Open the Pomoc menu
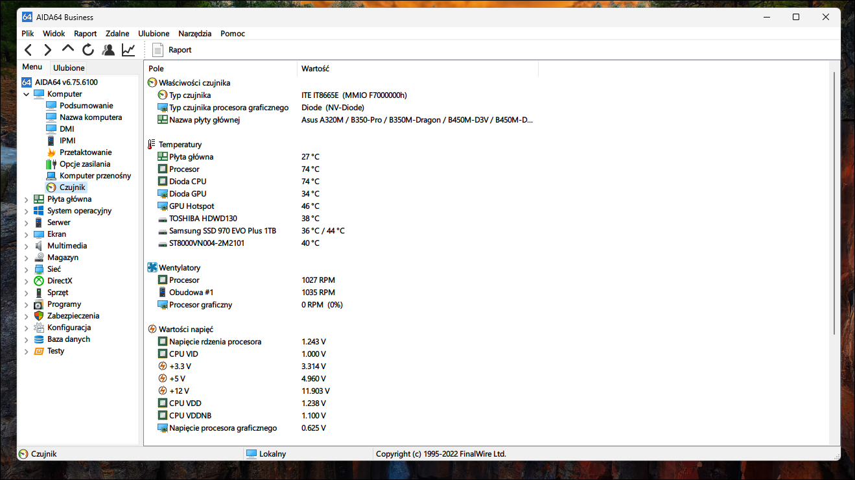The width and height of the screenshot is (855, 480). (x=233, y=34)
